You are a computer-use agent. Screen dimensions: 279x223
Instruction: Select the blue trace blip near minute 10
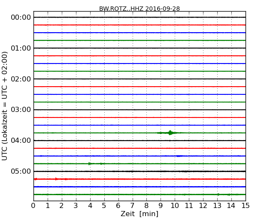[x=179, y=156]
